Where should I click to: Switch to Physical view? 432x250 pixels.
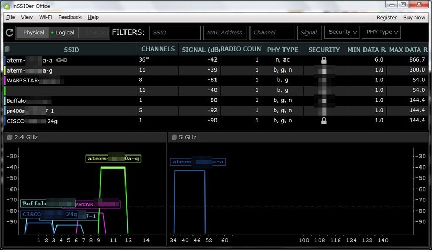pos(33,33)
